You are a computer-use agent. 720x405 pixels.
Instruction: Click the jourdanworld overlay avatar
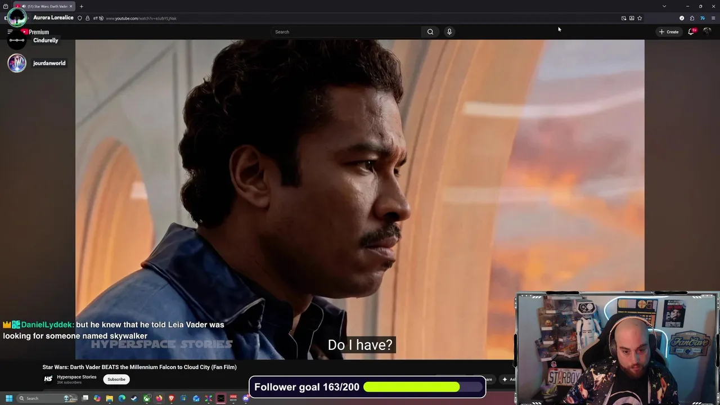click(17, 62)
